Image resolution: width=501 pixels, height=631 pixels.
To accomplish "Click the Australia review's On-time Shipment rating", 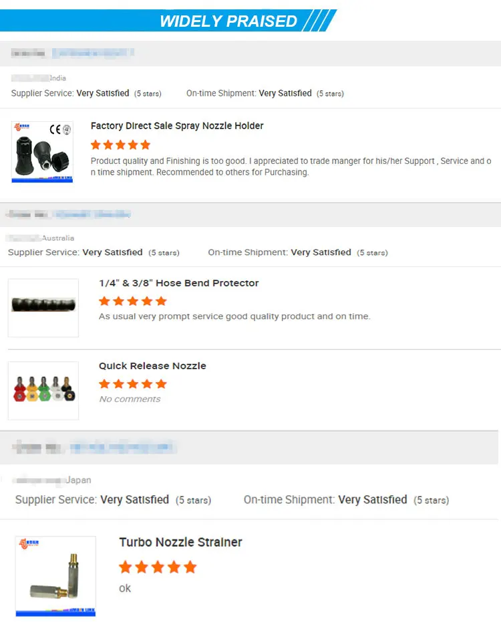I will [297, 252].
